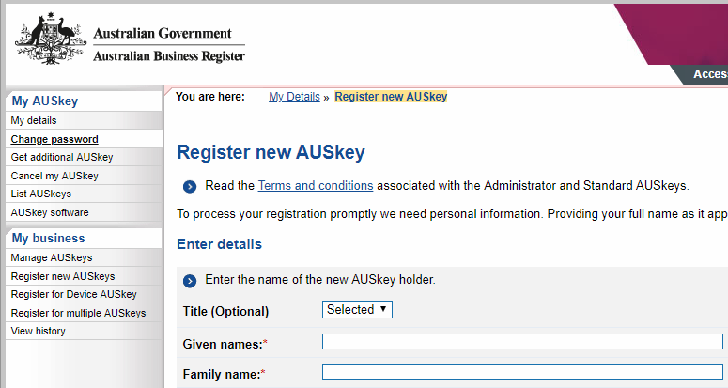Click the Australian Government coat of arms logo
The width and height of the screenshot is (728, 388).
pos(49,42)
